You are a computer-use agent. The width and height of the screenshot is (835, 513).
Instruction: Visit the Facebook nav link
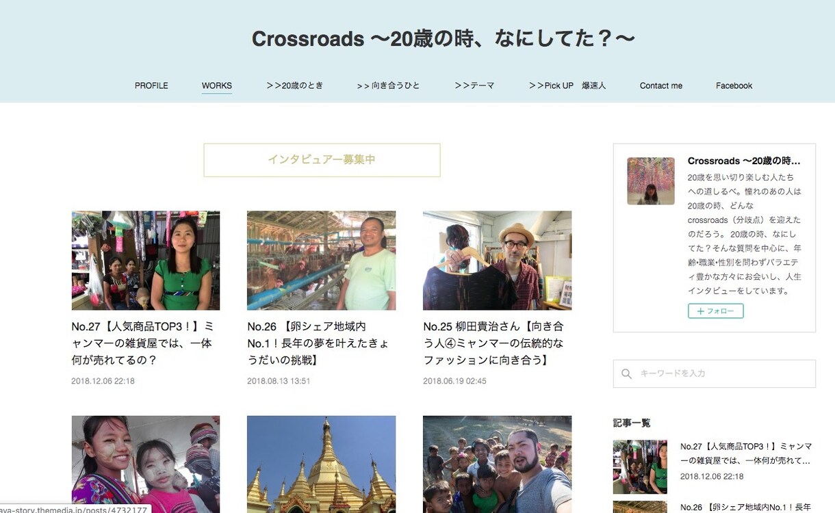(734, 85)
